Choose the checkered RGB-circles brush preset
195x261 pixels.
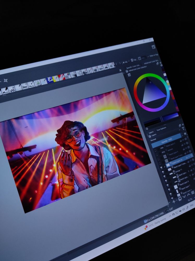(67, 75)
